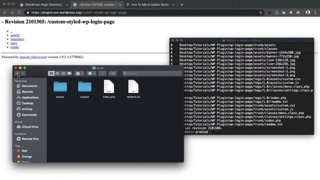
Task: Go back in the Finder window
Action: [x=17, y=73]
